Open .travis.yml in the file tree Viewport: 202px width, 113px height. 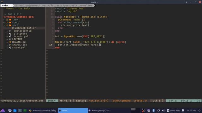click(x=20, y=36)
